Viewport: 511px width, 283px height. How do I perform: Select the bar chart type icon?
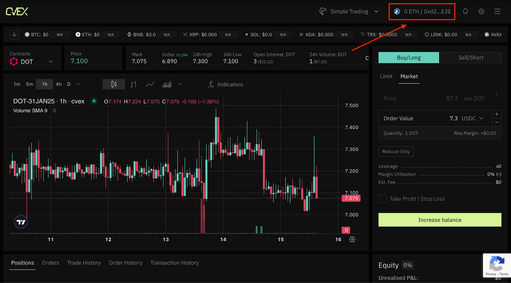click(133, 84)
